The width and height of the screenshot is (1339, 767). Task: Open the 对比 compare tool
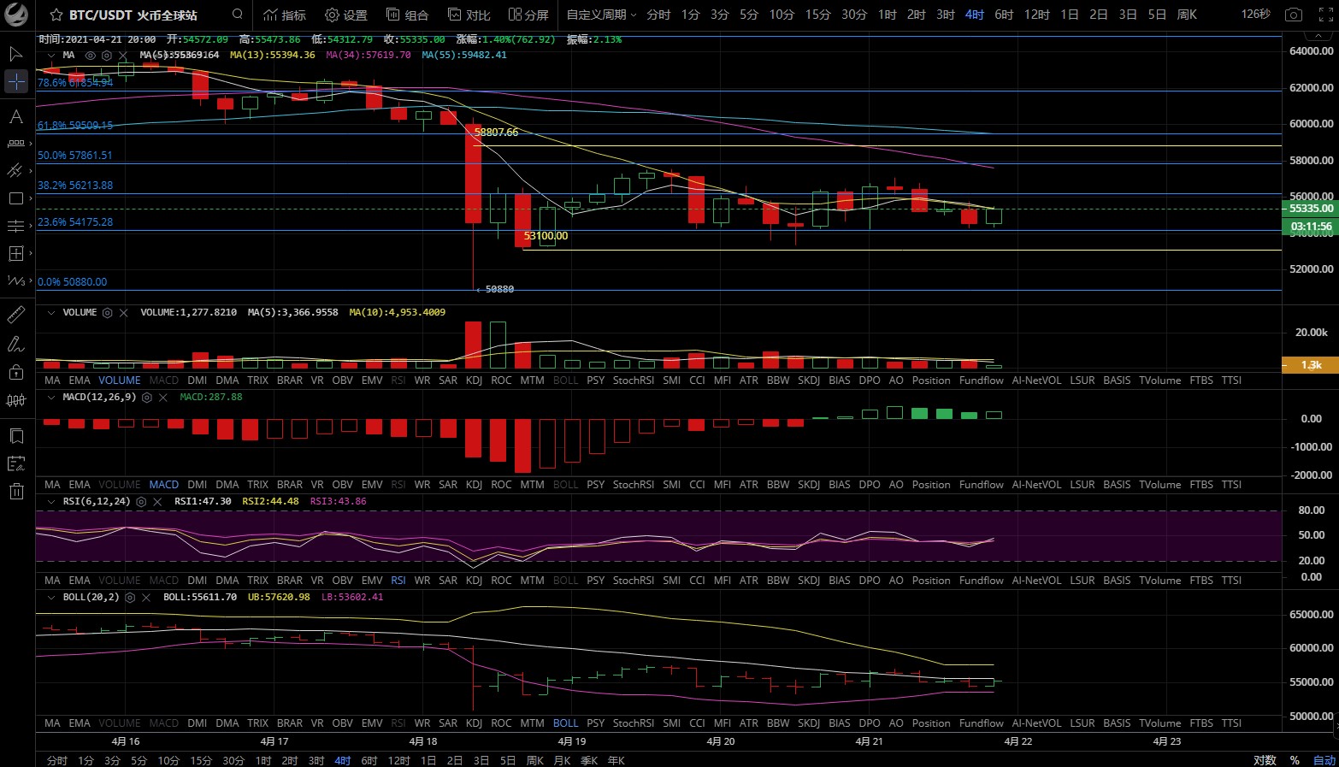click(x=469, y=15)
